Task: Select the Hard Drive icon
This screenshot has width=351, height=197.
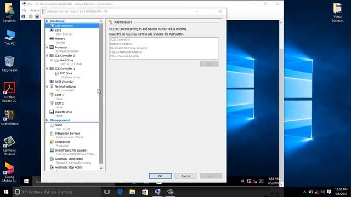Action: coord(56,60)
